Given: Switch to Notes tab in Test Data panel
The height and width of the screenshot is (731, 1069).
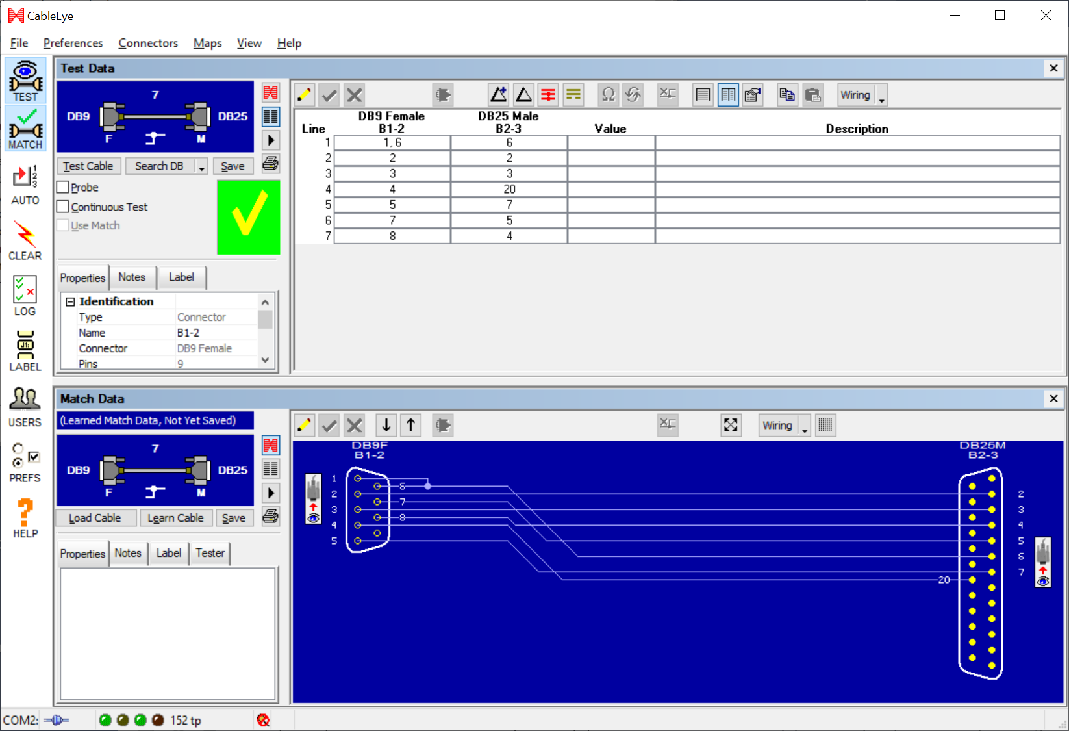Looking at the screenshot, I should 132,277.
